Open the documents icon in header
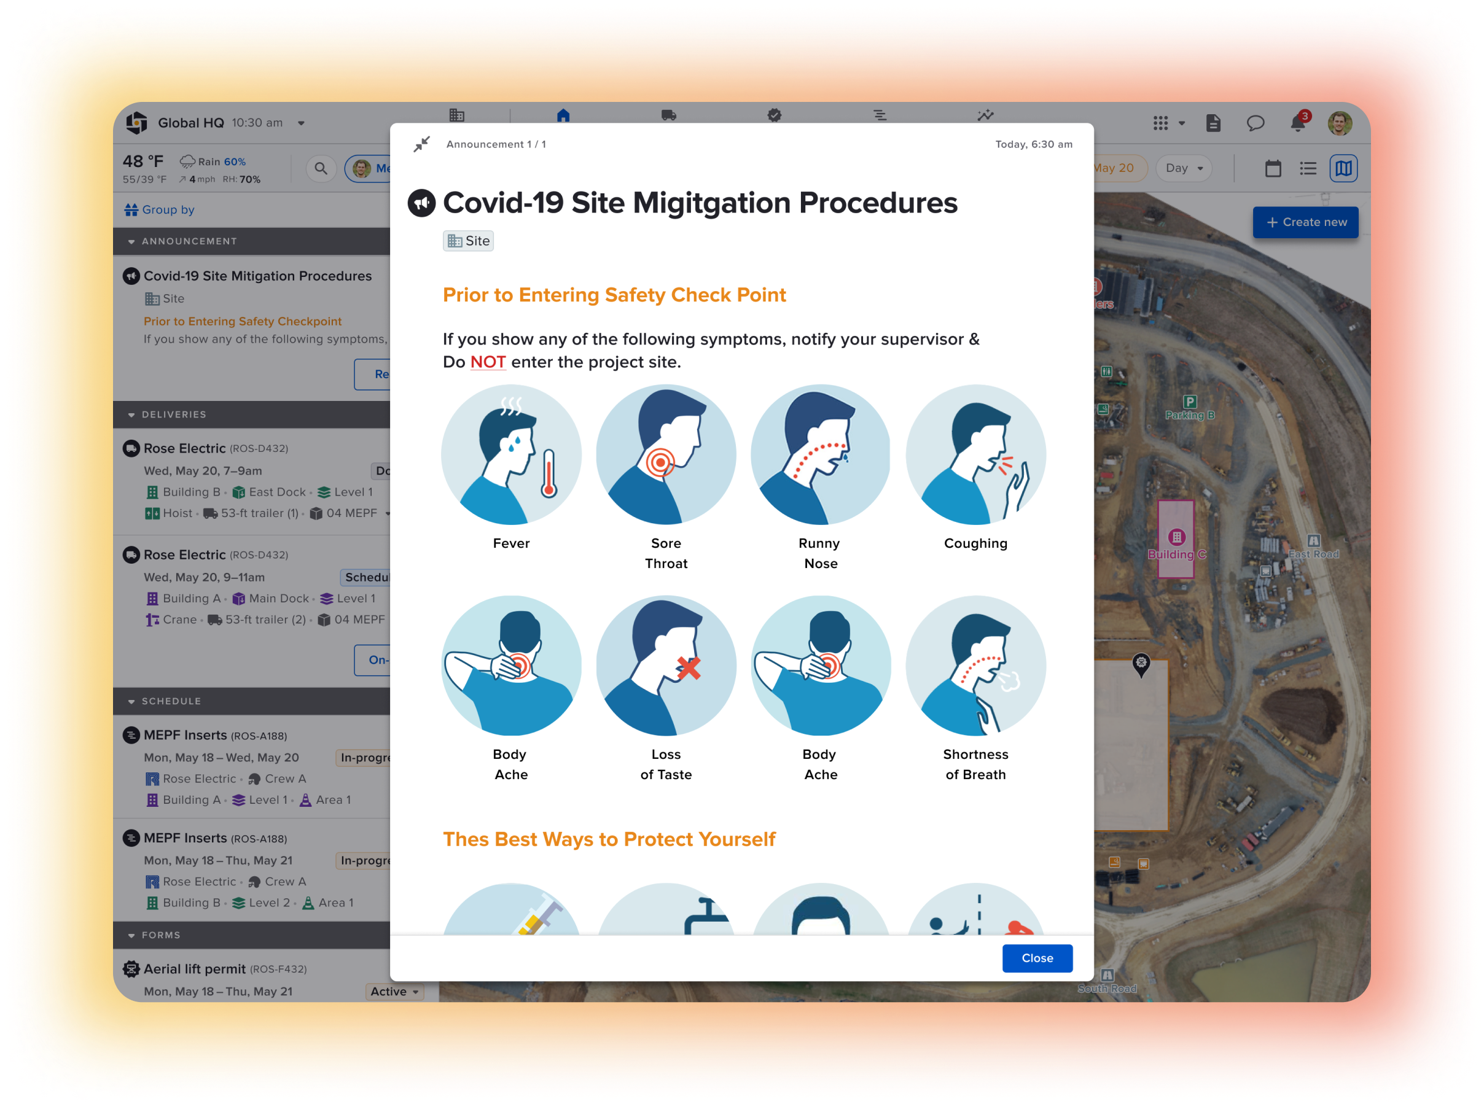 tap(1213, 123)
